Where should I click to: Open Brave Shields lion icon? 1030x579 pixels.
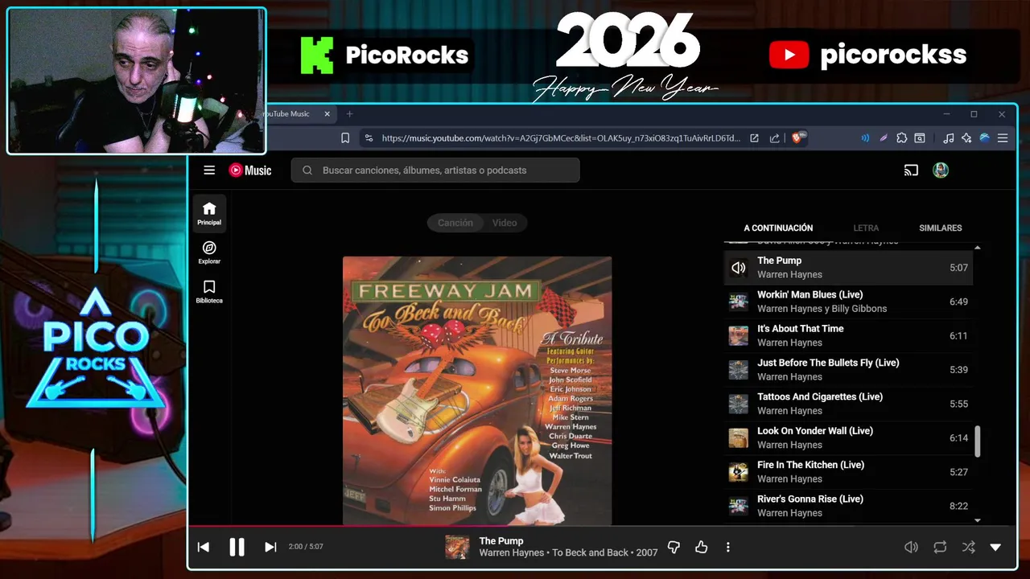click(x=799, y=138)
